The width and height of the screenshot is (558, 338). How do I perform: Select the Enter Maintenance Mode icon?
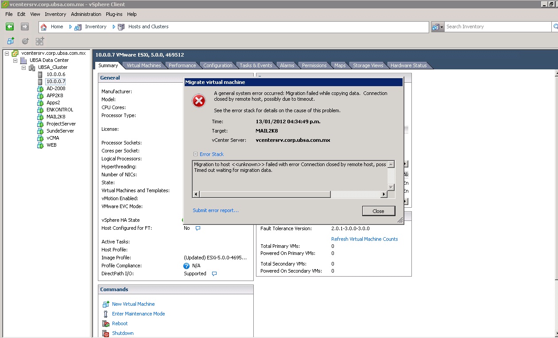[106, 314]
